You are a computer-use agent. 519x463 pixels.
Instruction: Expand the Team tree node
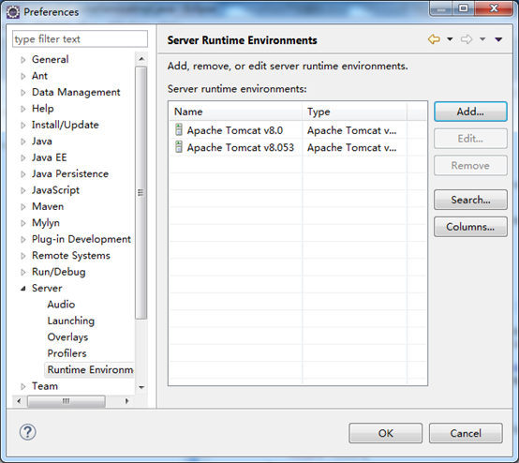click(22, 386)
